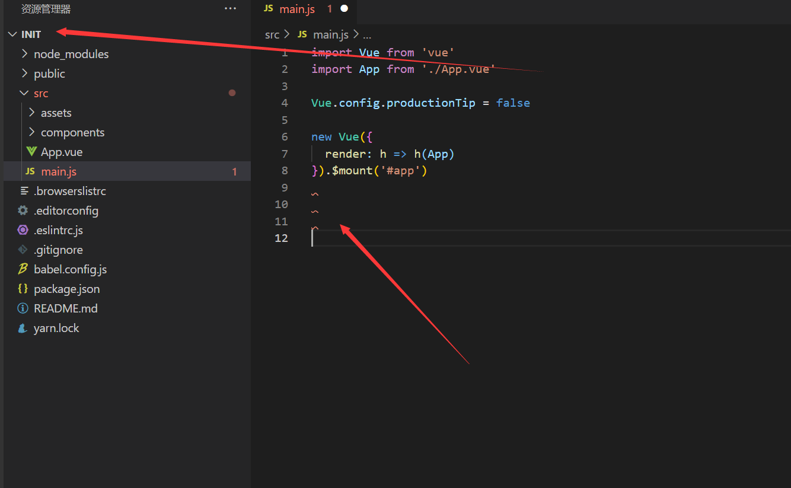791x488 pixels.
Task: Click the Babel icon of babel.config.js
Action: click(23, 269)
